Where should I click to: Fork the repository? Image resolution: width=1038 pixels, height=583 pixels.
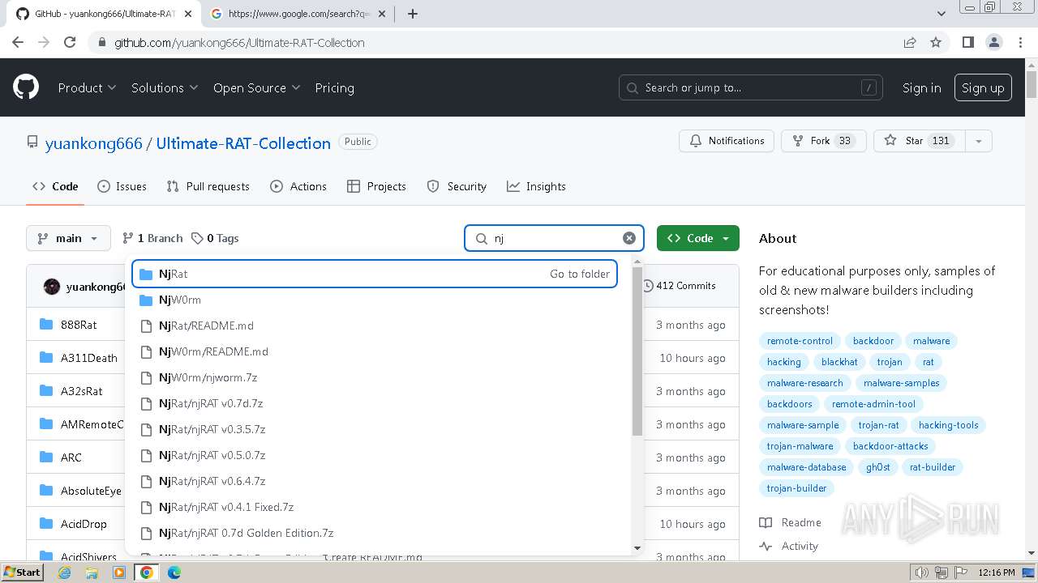(x=824, y=141)
